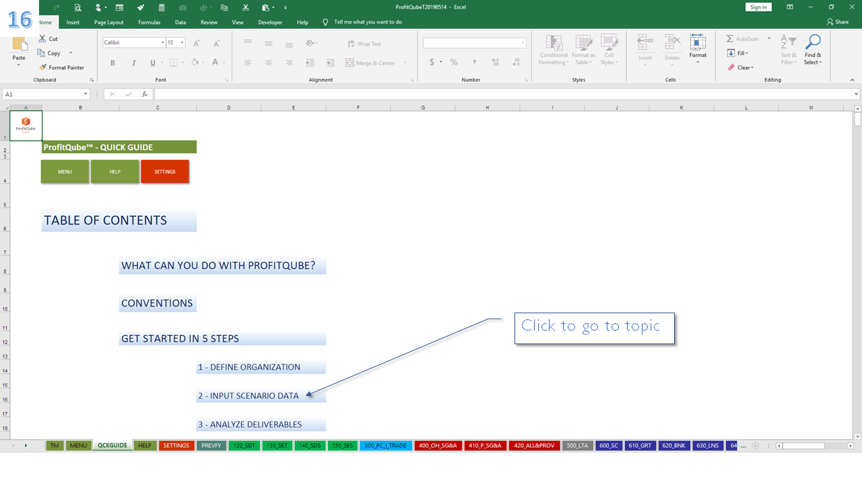Toggle Italic formatting
862x484 pixels.
coord(133,63)
